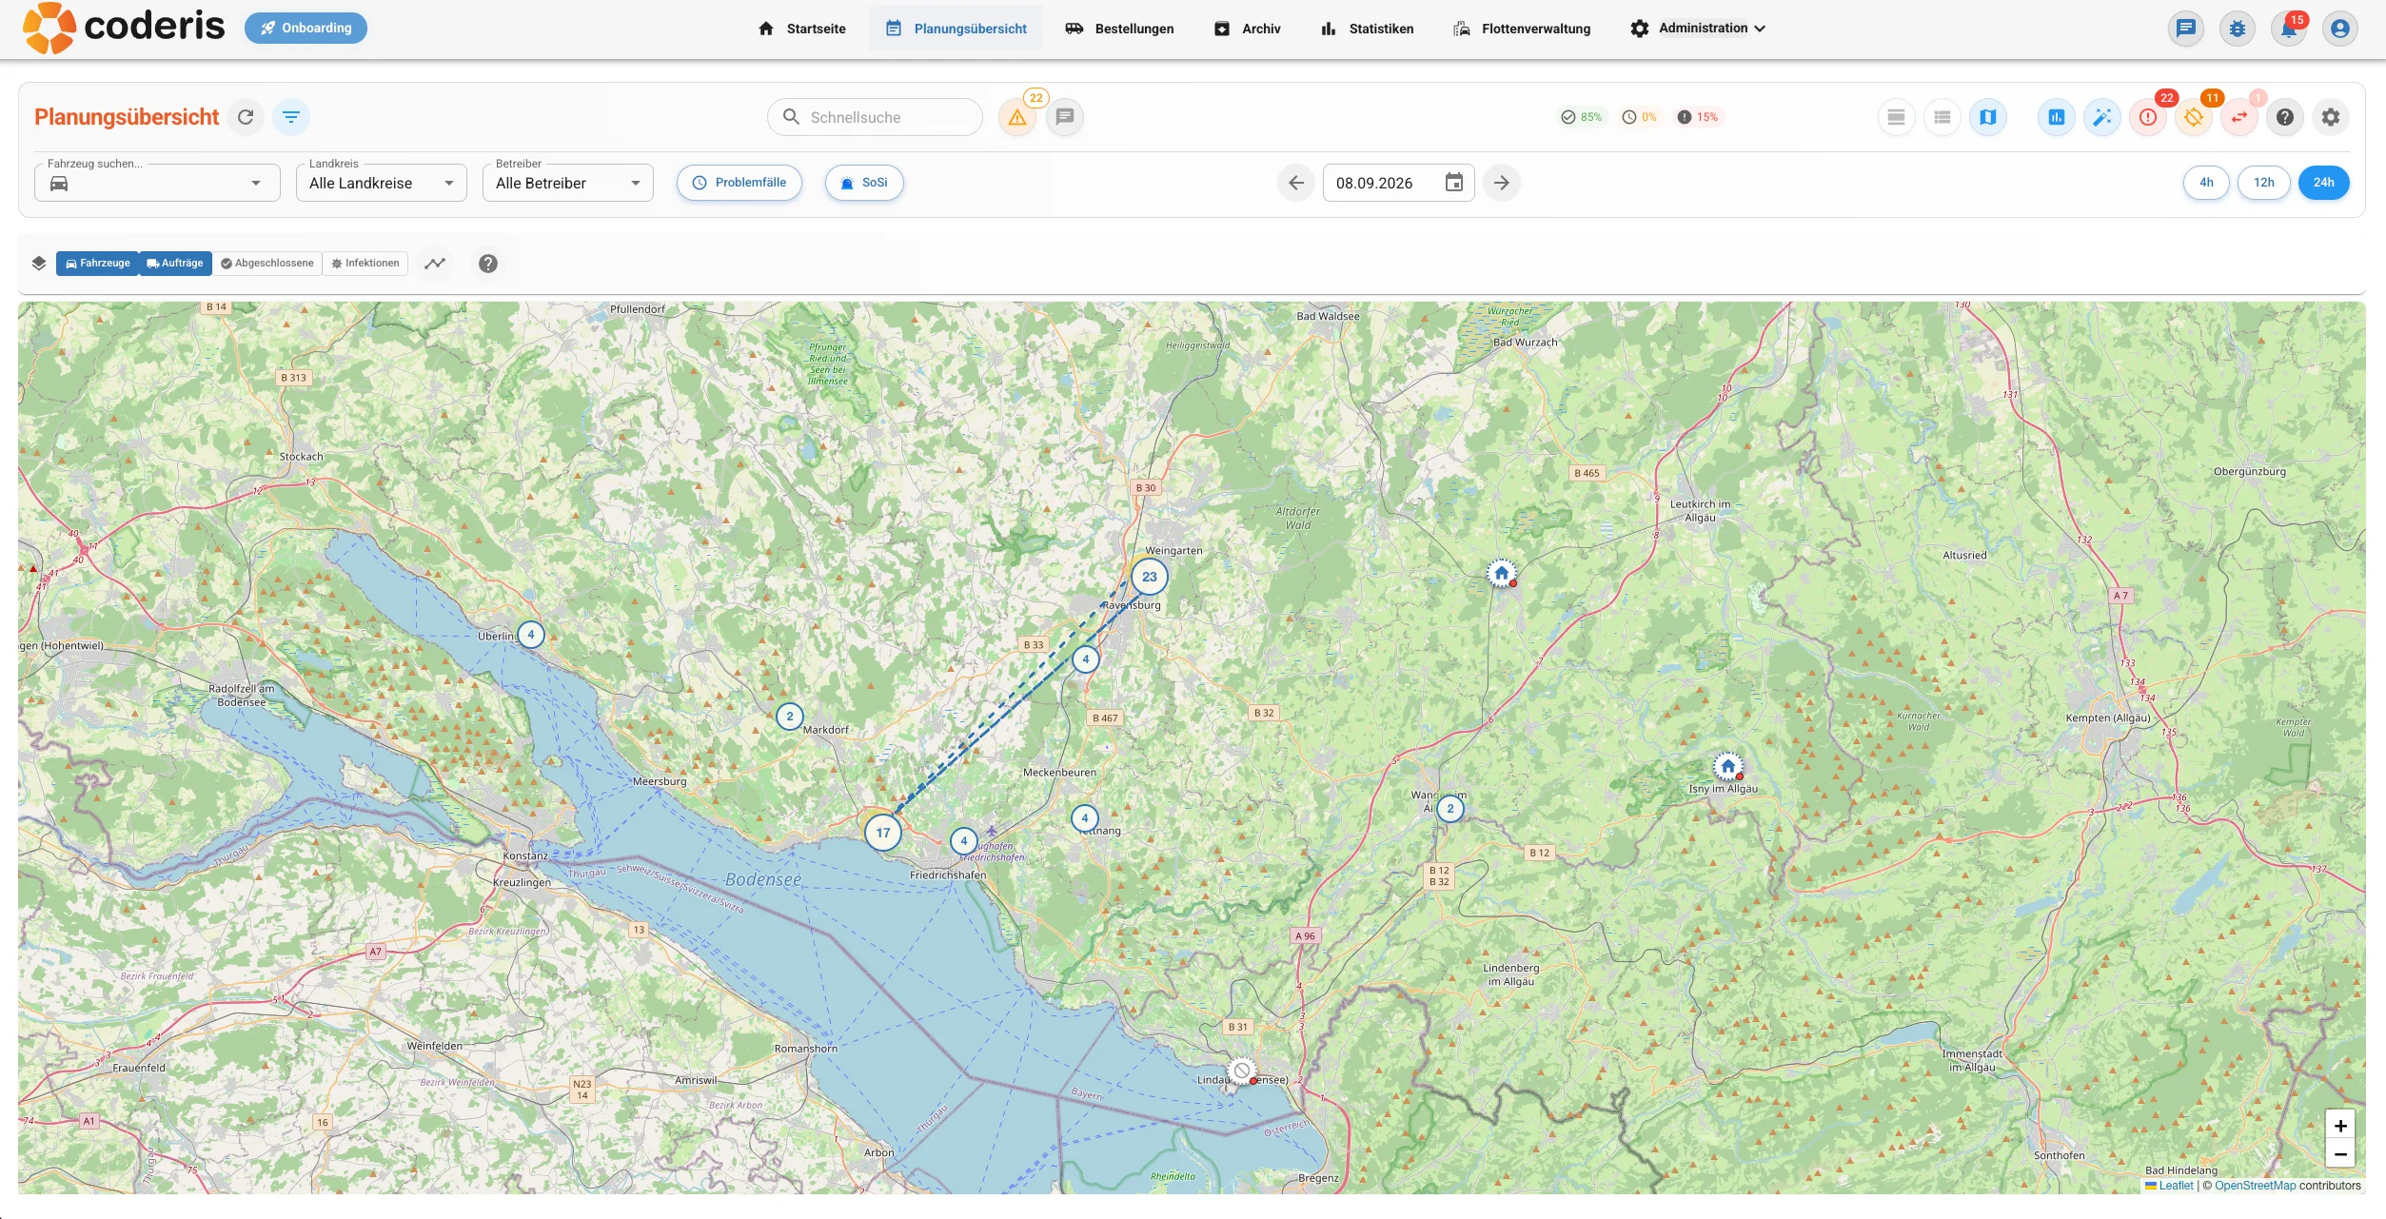Switch to the timeline rows view icon
Viewport: 2386px width, 1219px height.
tap(1897, 117)
